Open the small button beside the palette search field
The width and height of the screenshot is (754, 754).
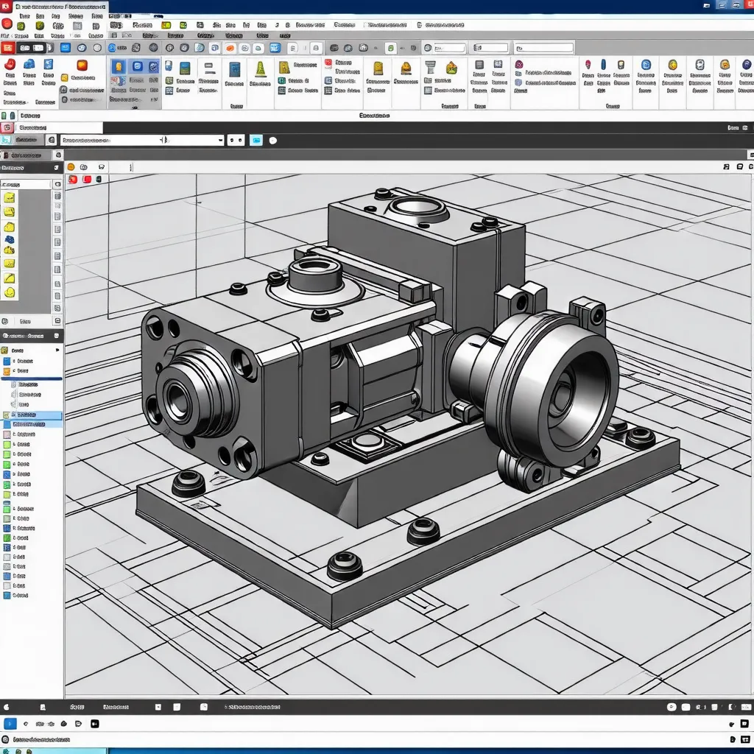pyautogui.click(x=57, y=184)
